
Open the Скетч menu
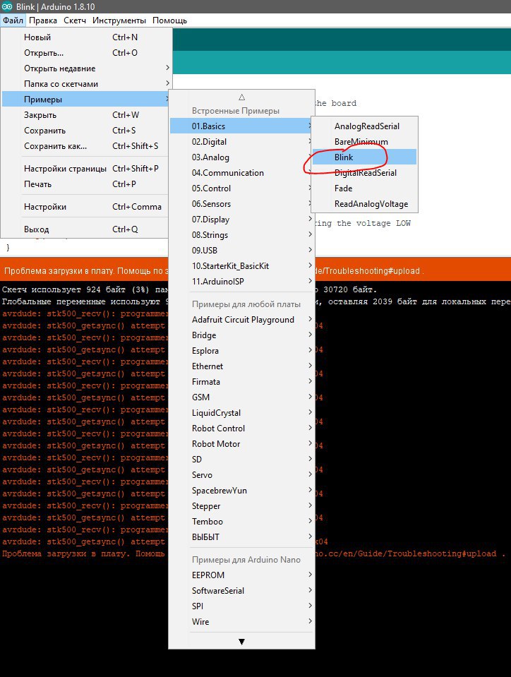click(75, 20)
